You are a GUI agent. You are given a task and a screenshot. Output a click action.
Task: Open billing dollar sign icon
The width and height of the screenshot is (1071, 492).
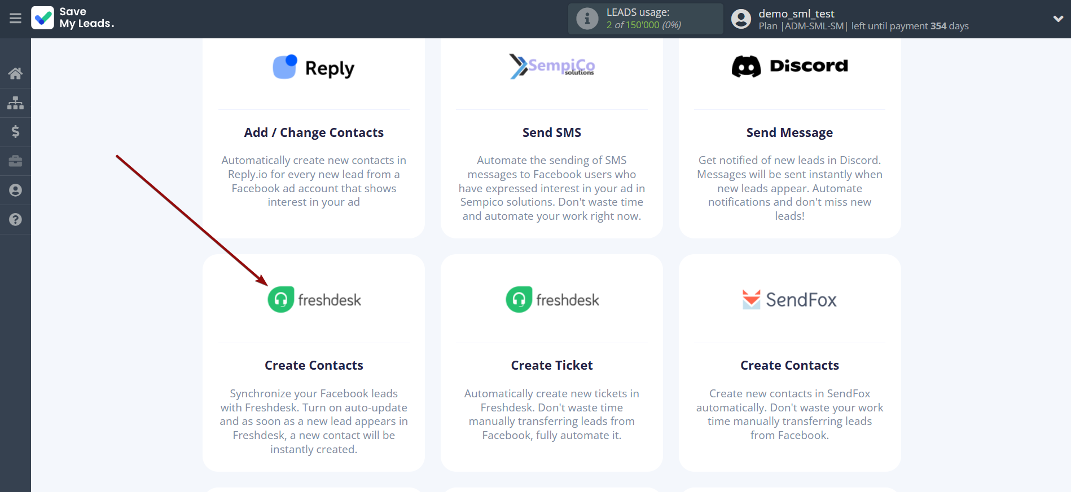[15, 132]
